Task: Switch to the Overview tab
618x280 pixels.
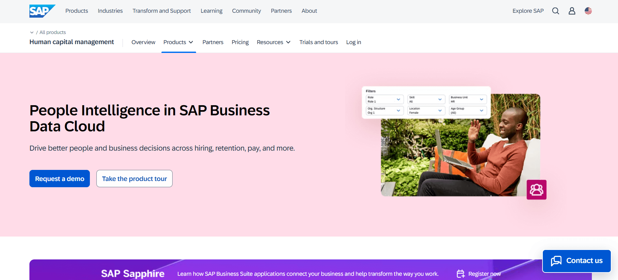Action: [143, 42]
